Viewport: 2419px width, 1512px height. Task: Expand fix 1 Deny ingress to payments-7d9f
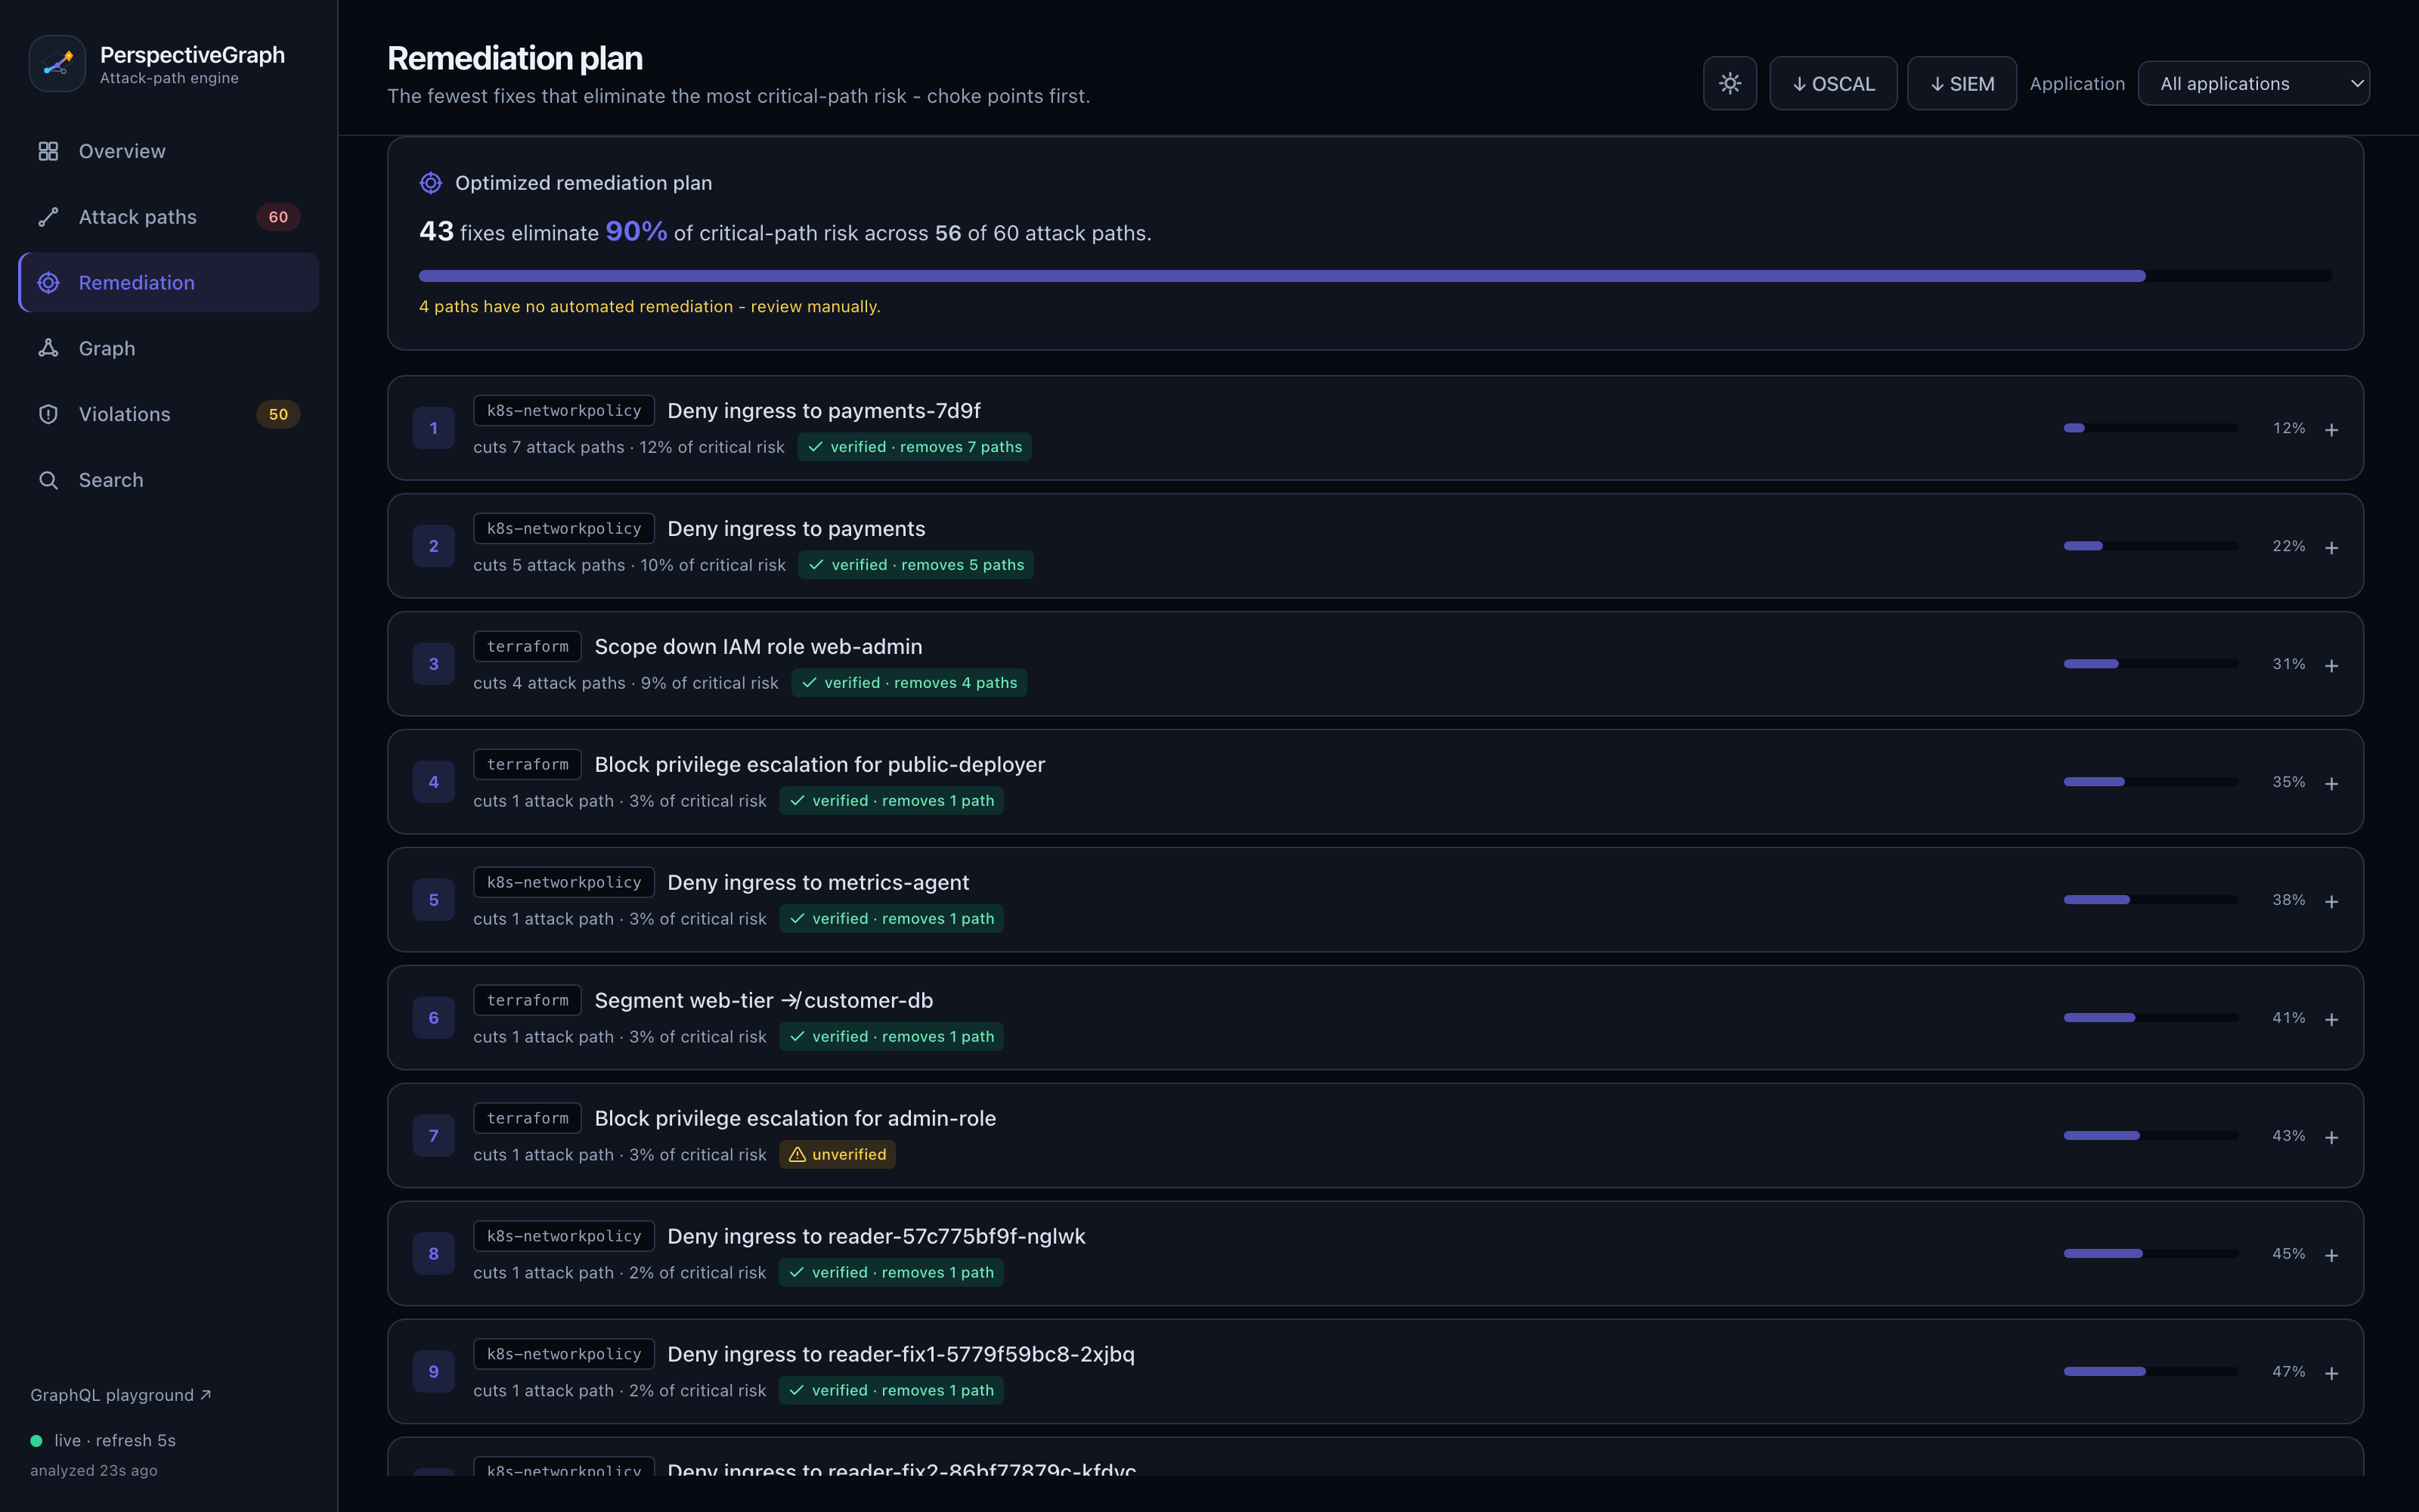2331,429
